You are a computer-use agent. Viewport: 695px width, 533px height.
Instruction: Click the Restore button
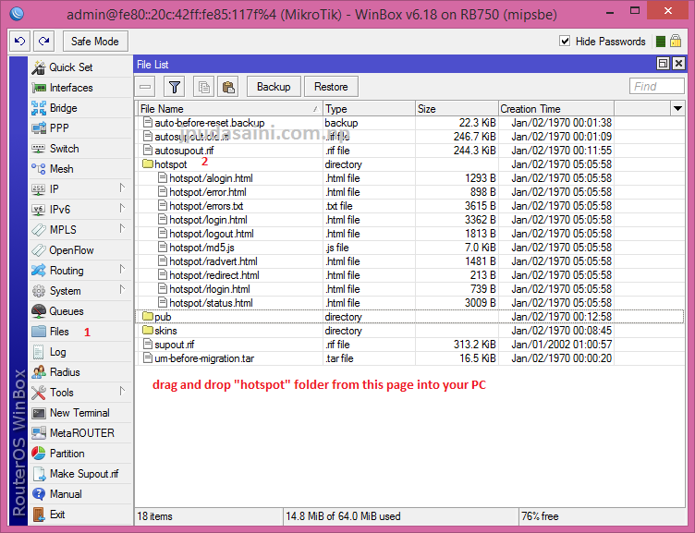click(x=331, y=87)
